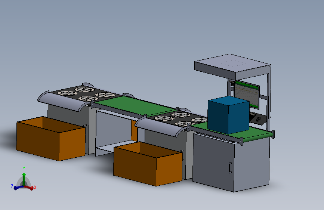
Task: Select the blue cube on the conveyor
Action: coord(228,115)
